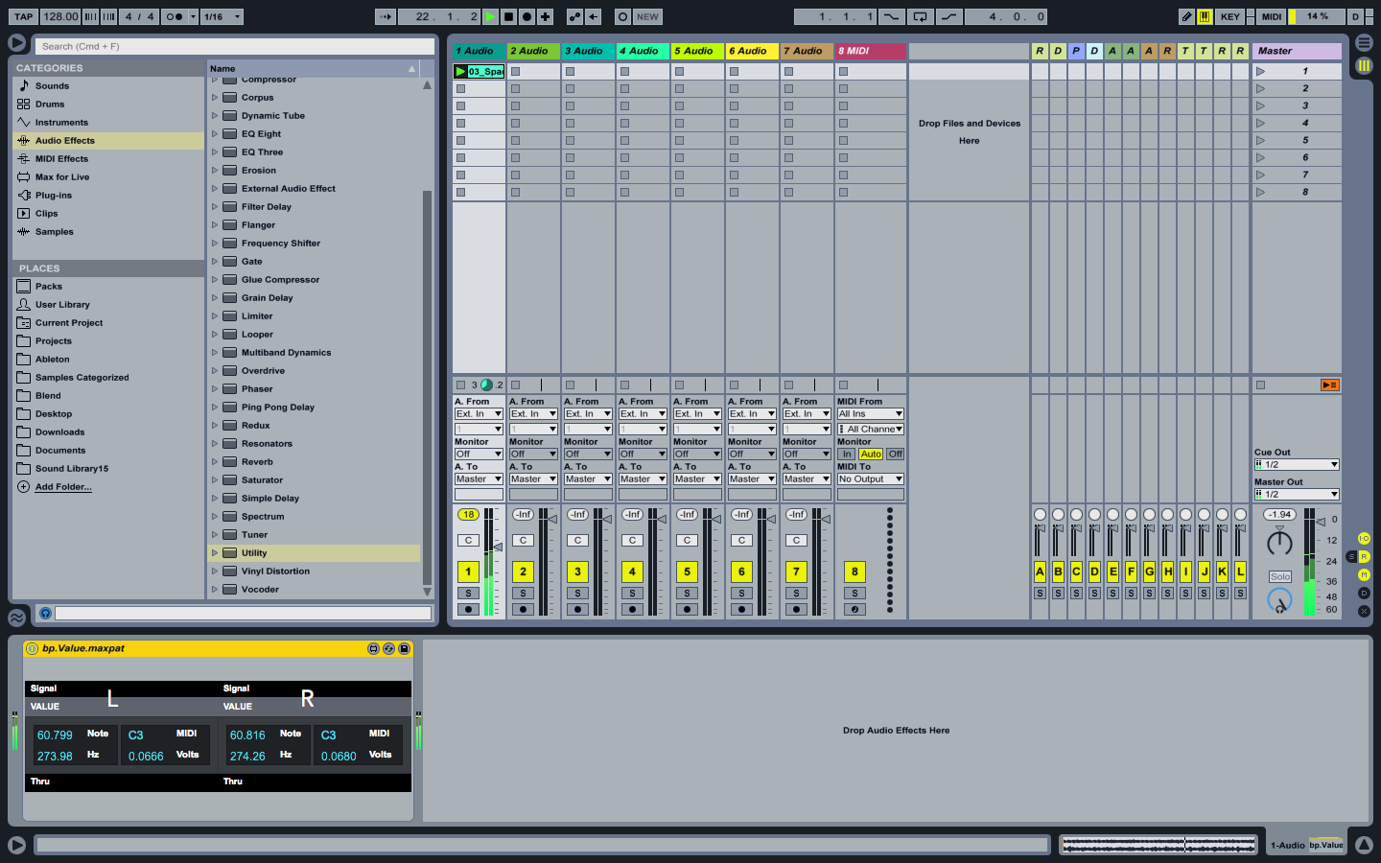Open the Cue Out dropdown

point(1296,464)
